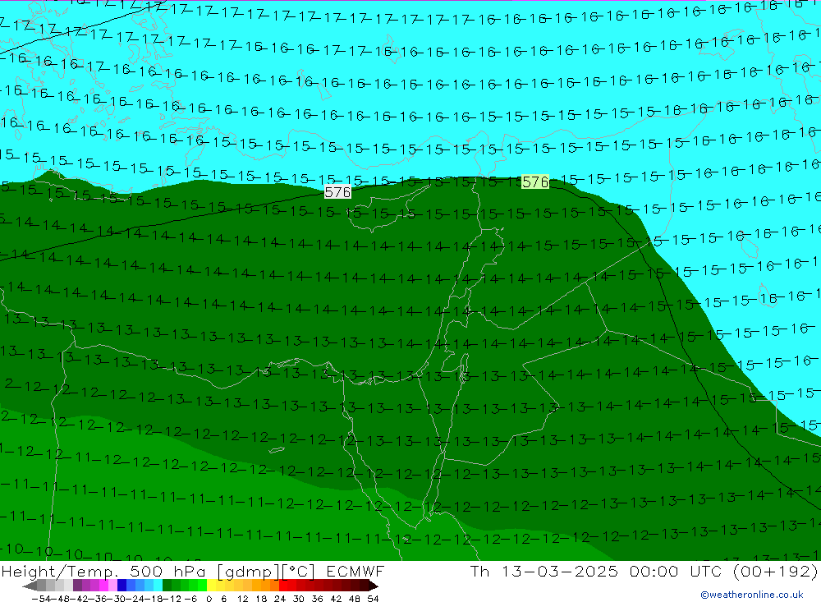821x602 pixels.
Task: Pick the yellow legend swatch
Action: 211,586
